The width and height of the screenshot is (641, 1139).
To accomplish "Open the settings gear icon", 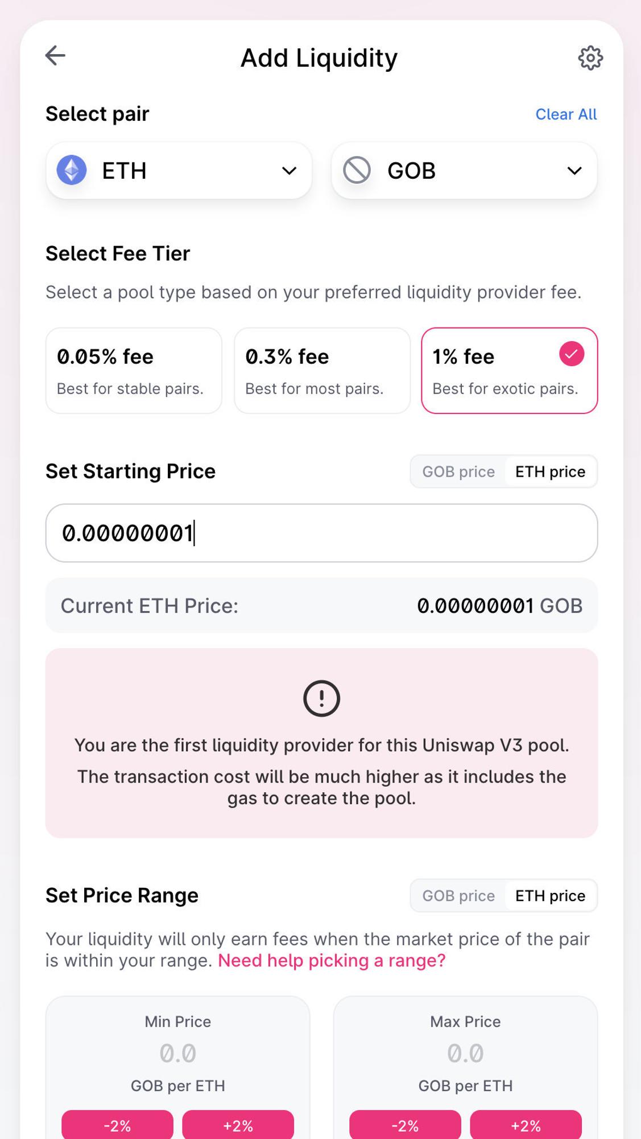I will click(590, 58).
